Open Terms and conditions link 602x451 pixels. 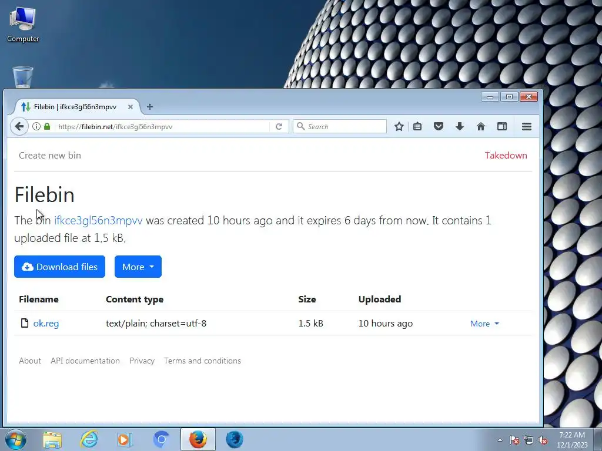pos(202,361)
